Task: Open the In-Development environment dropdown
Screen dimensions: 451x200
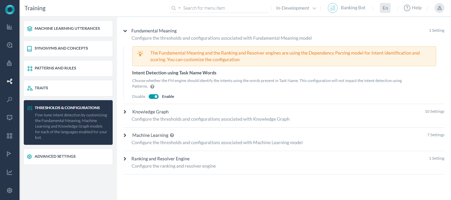Action: (296, 8)
